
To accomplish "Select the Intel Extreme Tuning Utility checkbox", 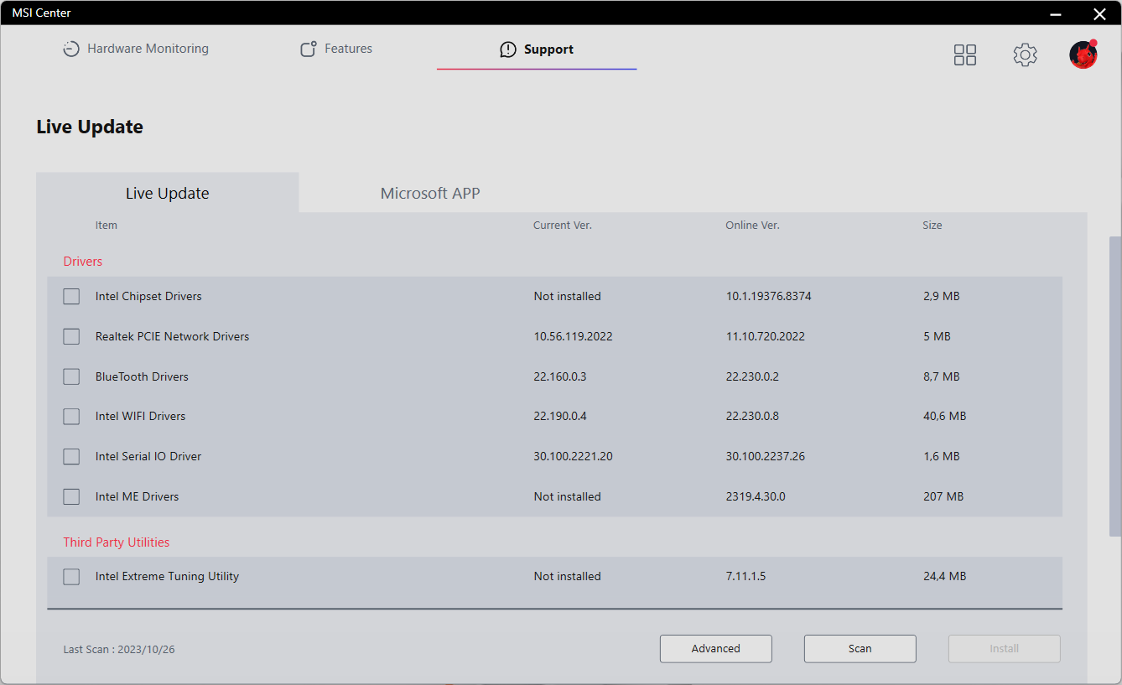I will pyautogui.click(x=71, y=576).
